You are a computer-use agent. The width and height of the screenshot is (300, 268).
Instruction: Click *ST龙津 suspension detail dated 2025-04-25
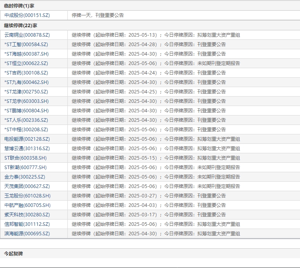point(149,92)
